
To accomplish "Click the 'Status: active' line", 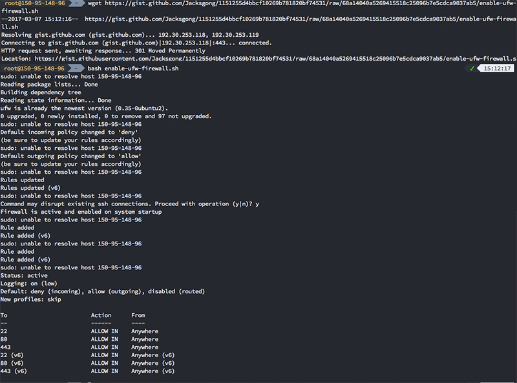I will coord(24,276).
